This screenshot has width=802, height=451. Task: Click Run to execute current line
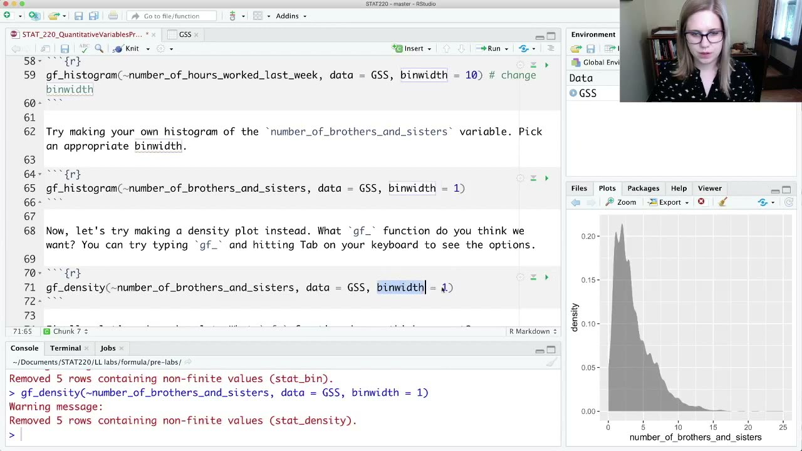[489, 48]
